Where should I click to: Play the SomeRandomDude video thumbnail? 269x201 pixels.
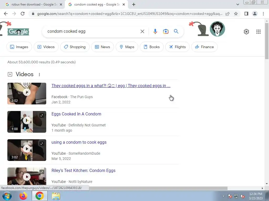point(27,150)
